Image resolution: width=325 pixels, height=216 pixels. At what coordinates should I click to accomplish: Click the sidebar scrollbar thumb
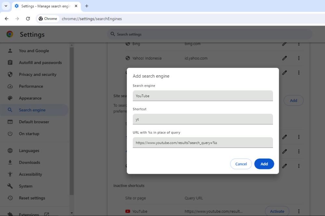(x=72, y=121)
